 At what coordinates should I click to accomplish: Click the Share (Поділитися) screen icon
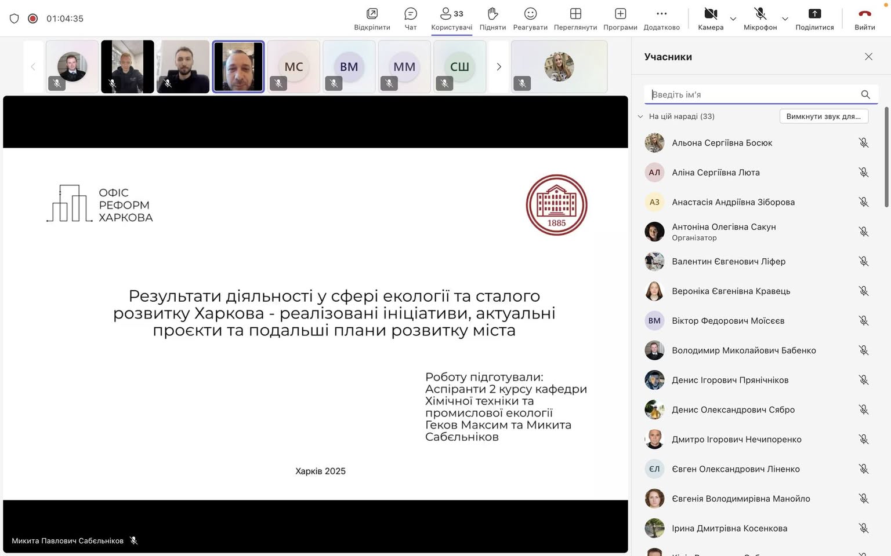coord(814,14)
